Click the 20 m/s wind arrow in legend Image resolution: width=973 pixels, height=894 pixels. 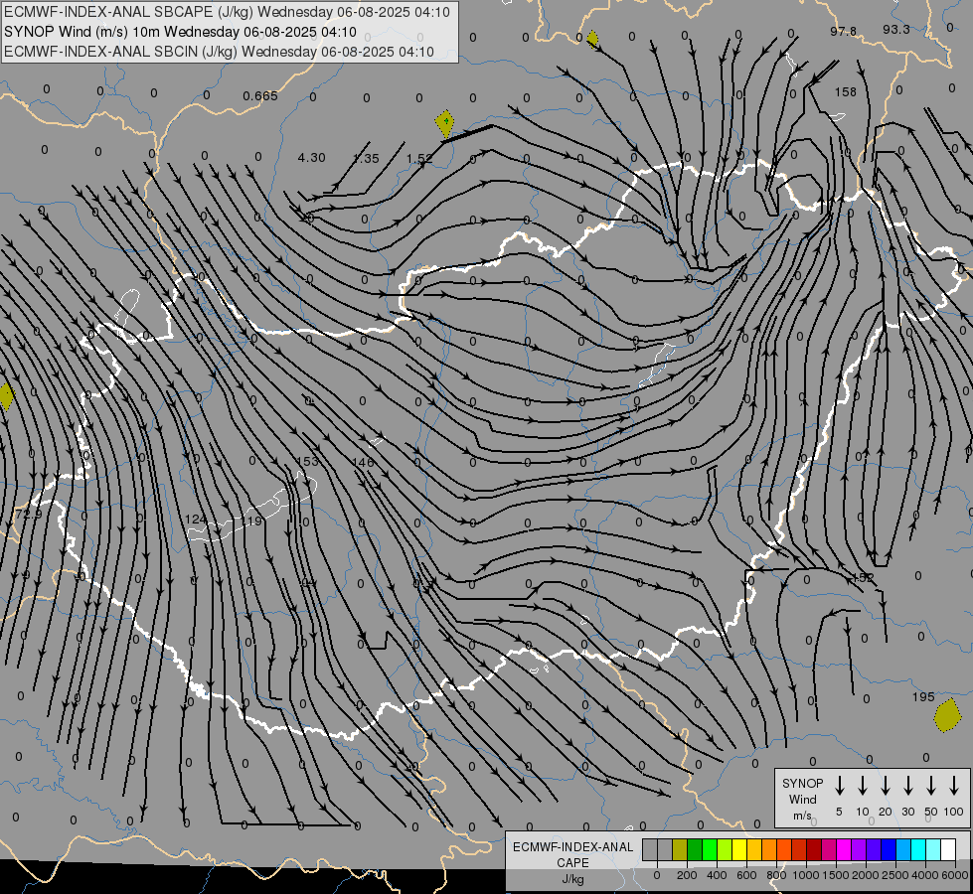tap(886, 785)
